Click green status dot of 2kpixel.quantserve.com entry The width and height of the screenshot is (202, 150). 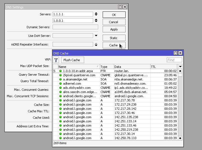coord(60,75)
